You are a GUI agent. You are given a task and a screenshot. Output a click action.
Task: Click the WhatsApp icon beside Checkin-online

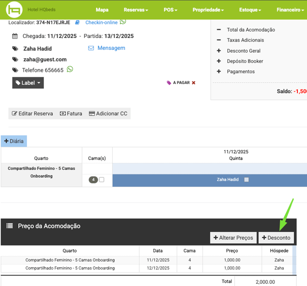[x=123, y=22]
